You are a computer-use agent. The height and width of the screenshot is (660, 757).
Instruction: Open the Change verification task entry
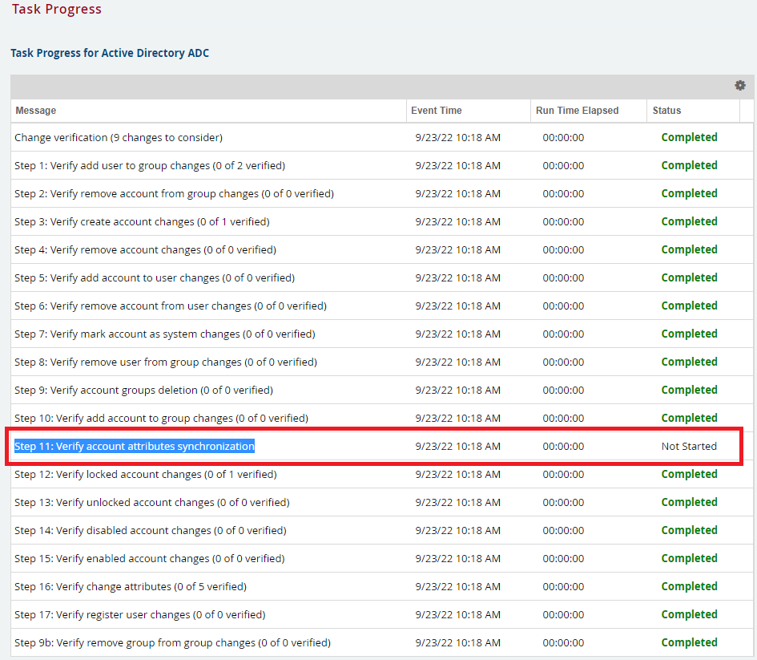(116, 137)
